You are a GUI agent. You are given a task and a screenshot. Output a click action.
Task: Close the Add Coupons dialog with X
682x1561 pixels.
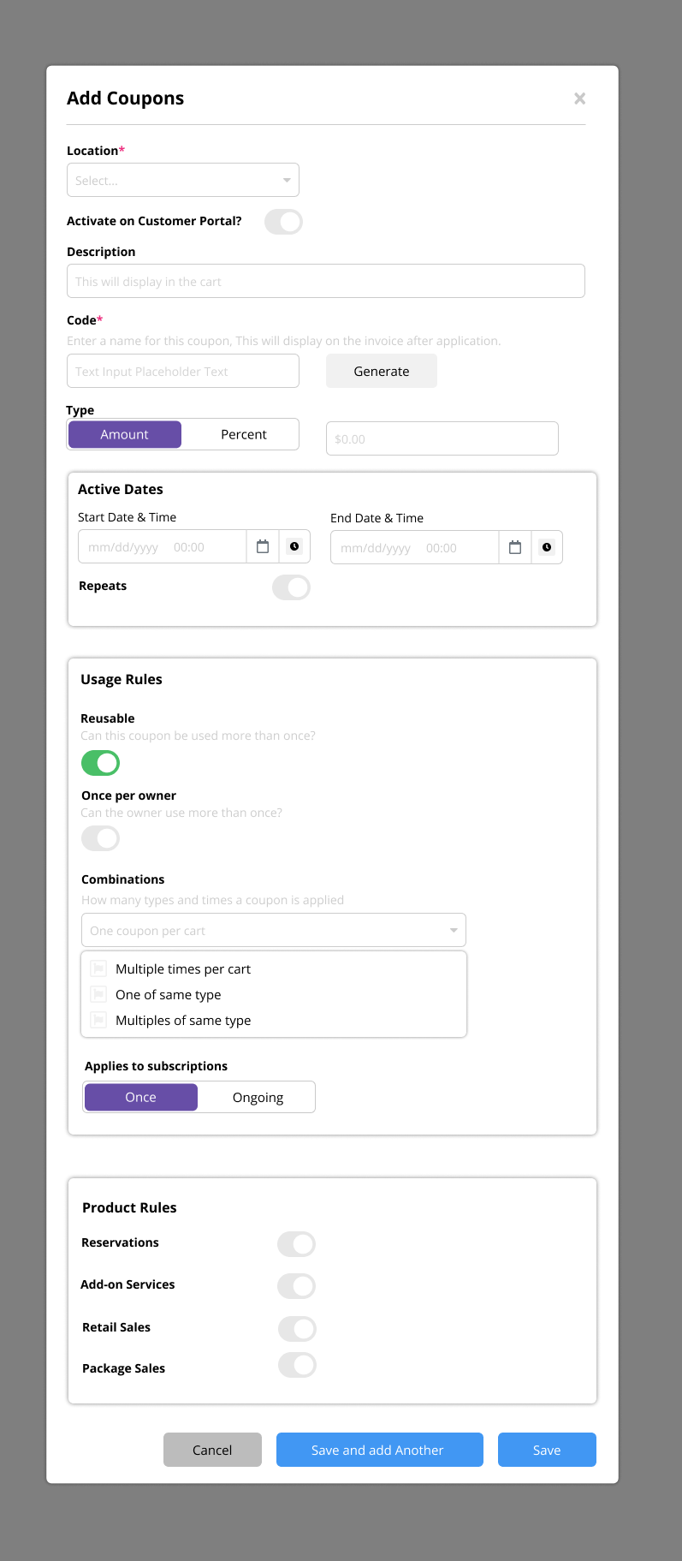click(580, 98)
